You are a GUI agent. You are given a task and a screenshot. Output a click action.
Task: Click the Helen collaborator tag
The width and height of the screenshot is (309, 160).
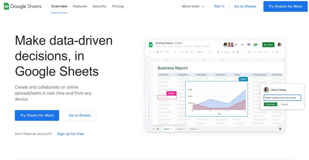point(171,93)
